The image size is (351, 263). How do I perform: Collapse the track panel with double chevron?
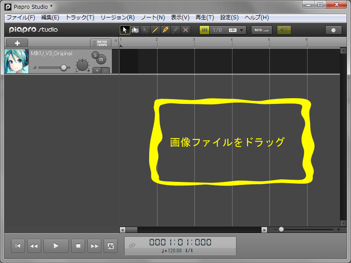pos(116,41)
